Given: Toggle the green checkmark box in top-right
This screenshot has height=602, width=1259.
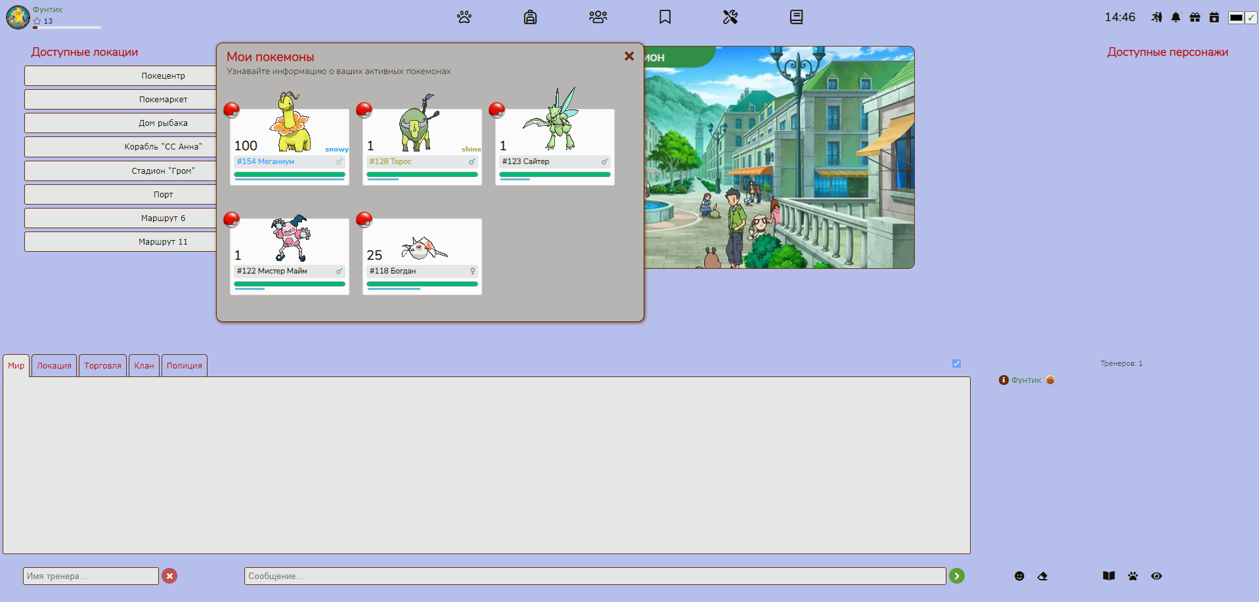Looking at the screenshot, I should coord(1252,18).
